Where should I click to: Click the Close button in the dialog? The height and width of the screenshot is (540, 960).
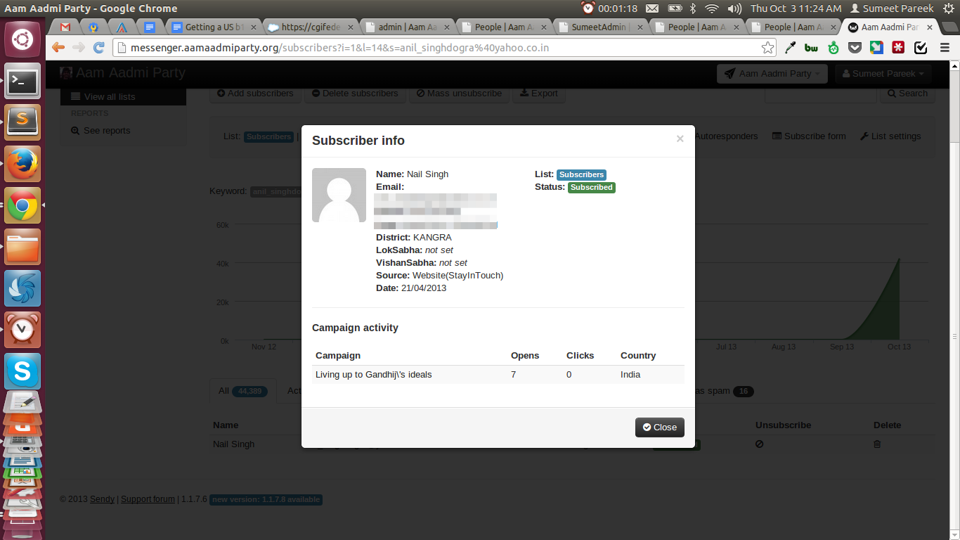(x=659, y=427)
